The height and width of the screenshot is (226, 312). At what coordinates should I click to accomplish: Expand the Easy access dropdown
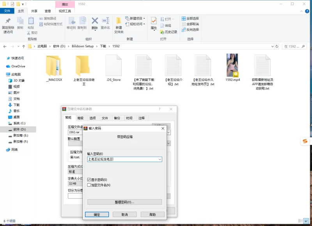[144, 24]
